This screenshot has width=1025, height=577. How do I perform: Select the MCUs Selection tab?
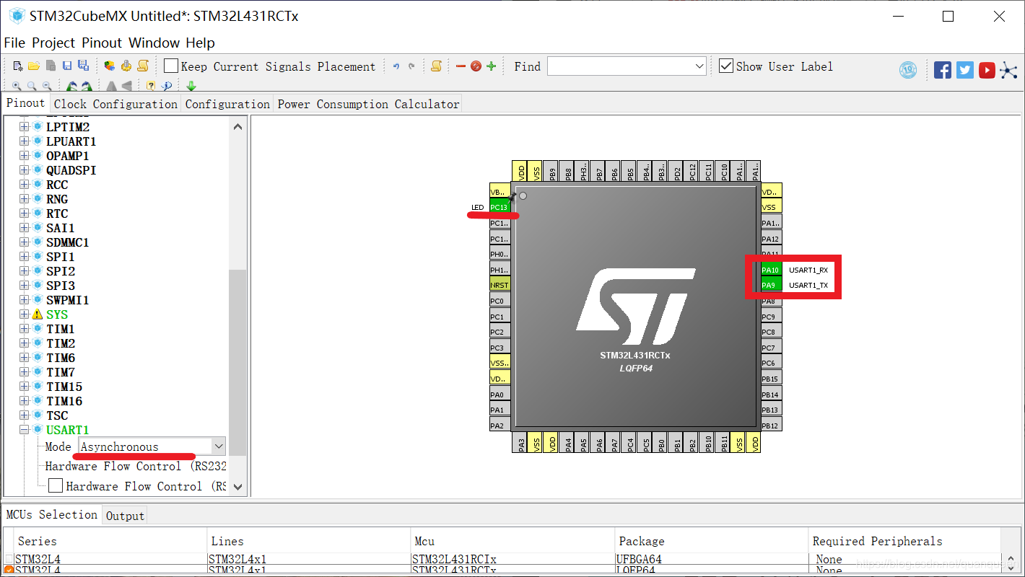52,514
